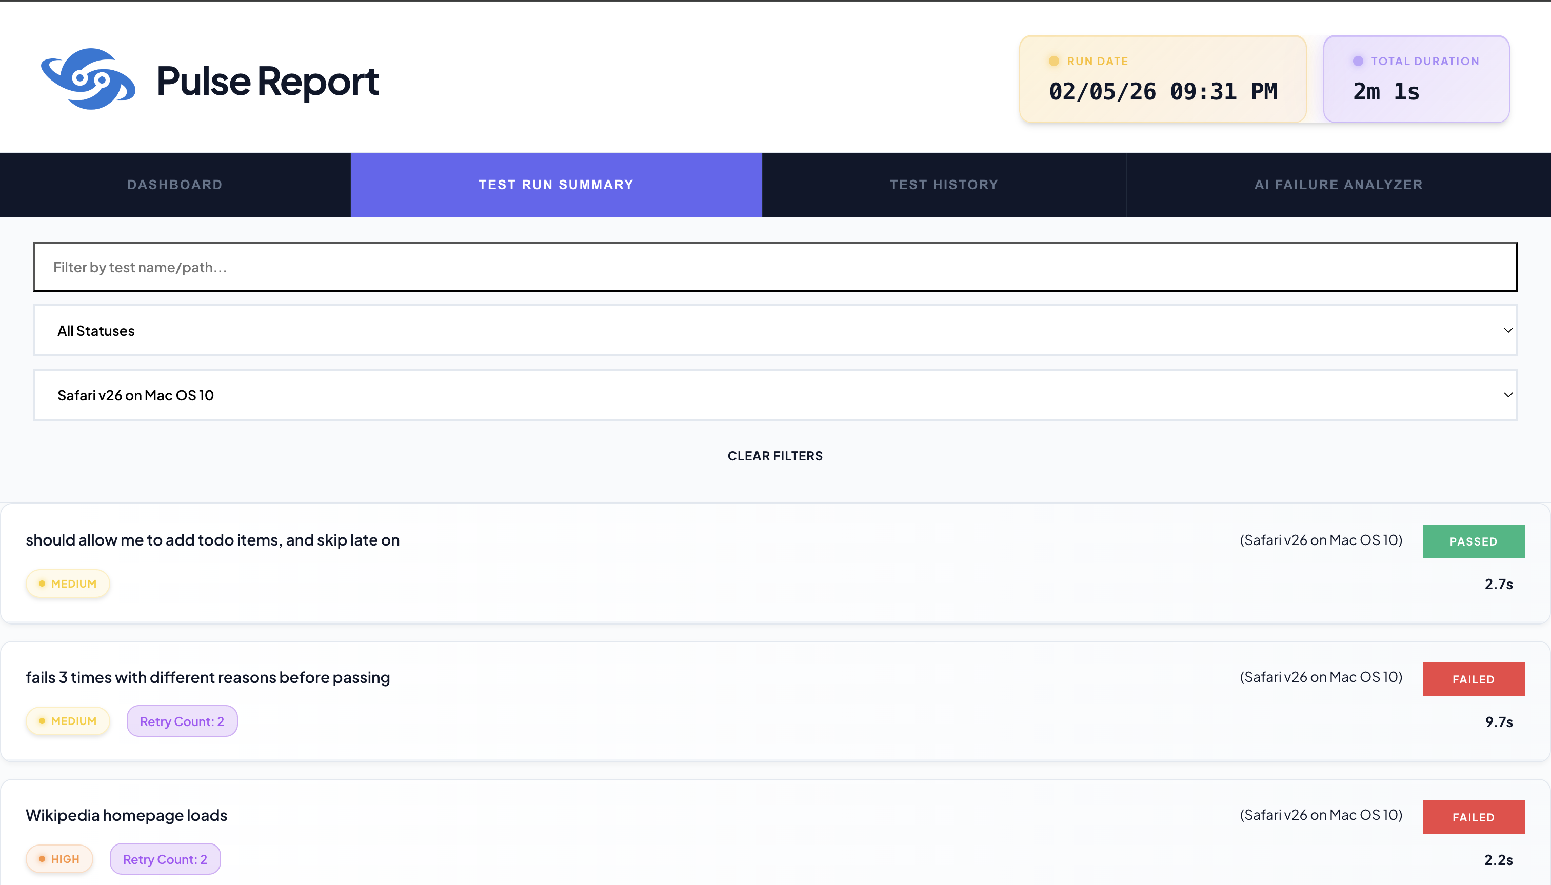Open the Wikipedia homepage loads test

coord(127,815)
